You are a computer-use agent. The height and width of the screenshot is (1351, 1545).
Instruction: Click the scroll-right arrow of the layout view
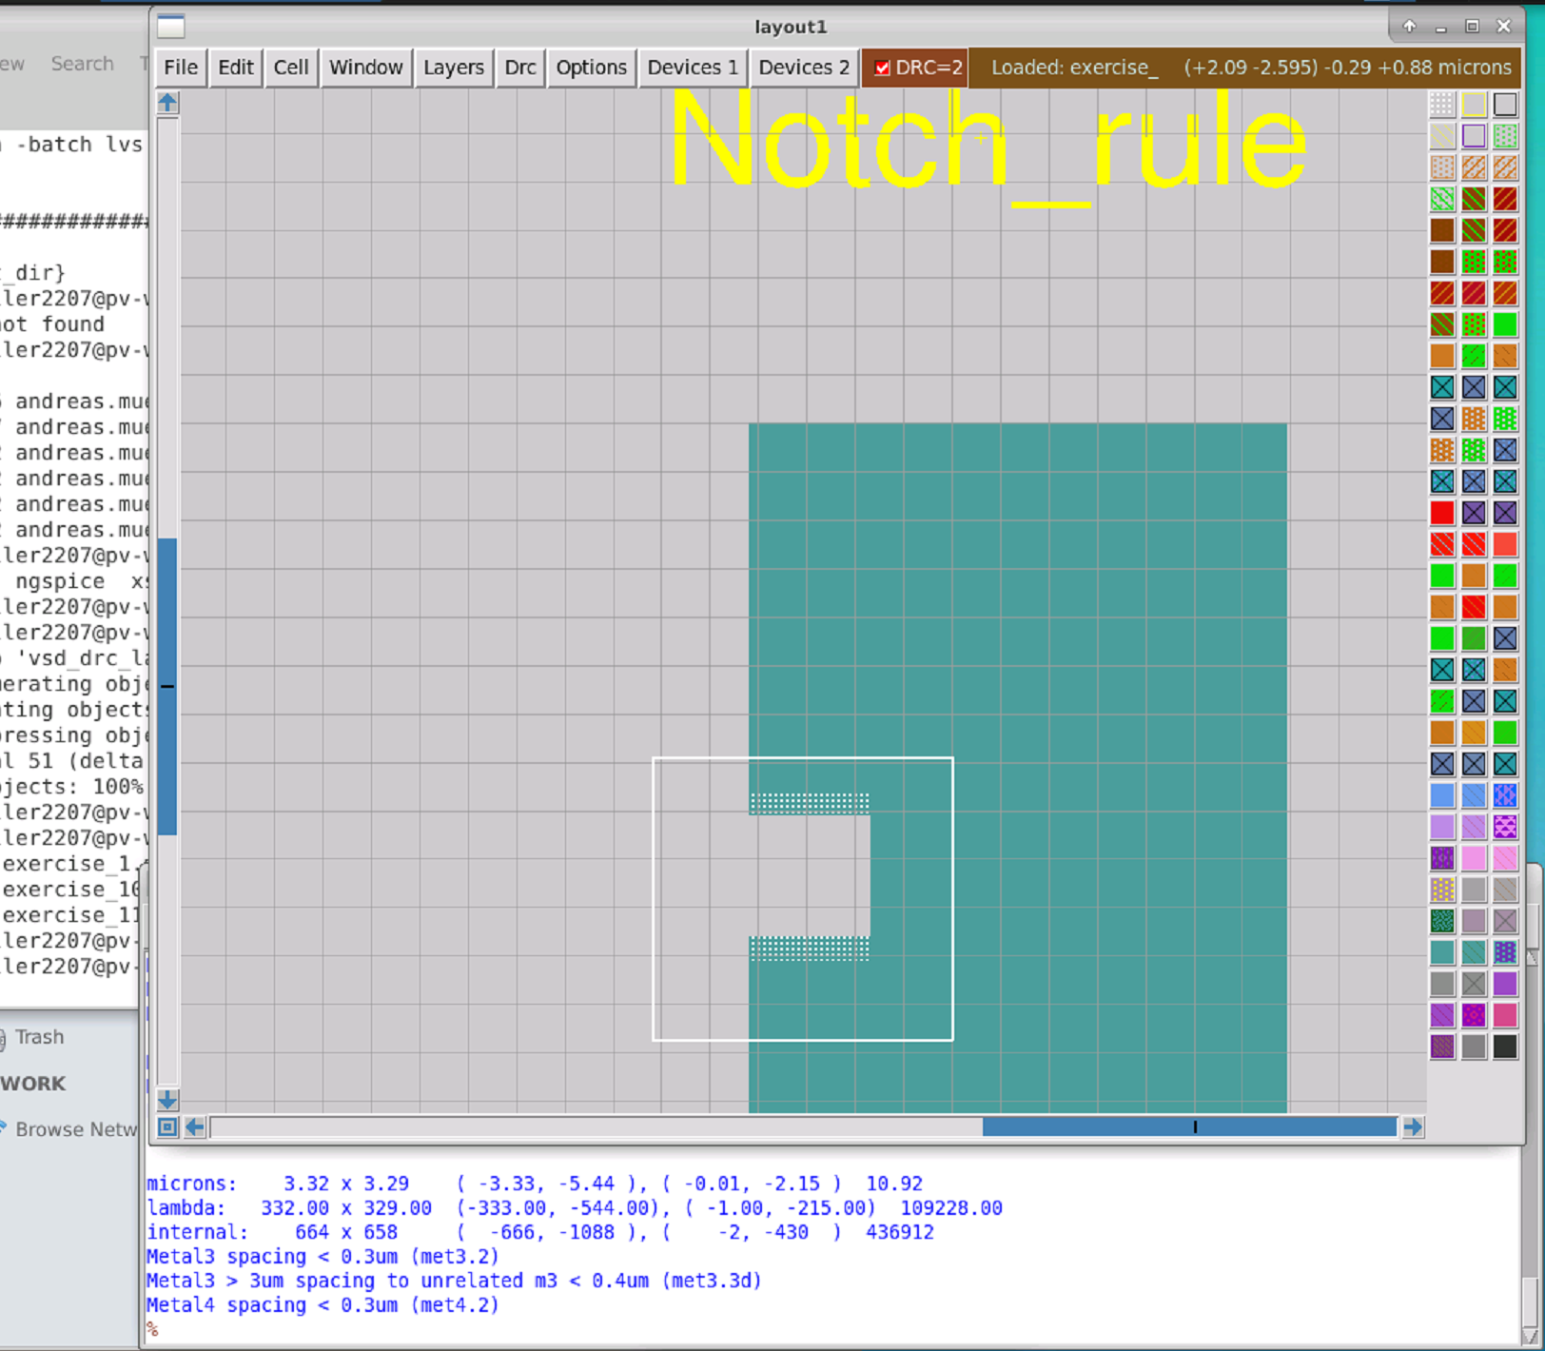[x=1413, y=1127]
